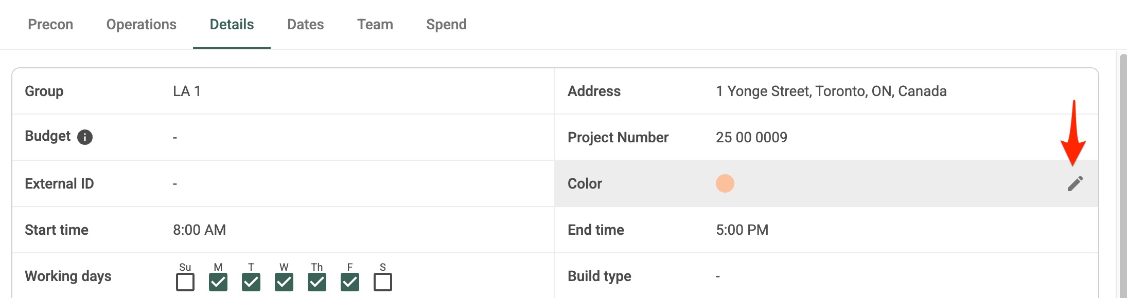1127x298 pixels.
Task: Click the 8:00 AM start time value
Action: pyautogui.click(x=199, y=230)
